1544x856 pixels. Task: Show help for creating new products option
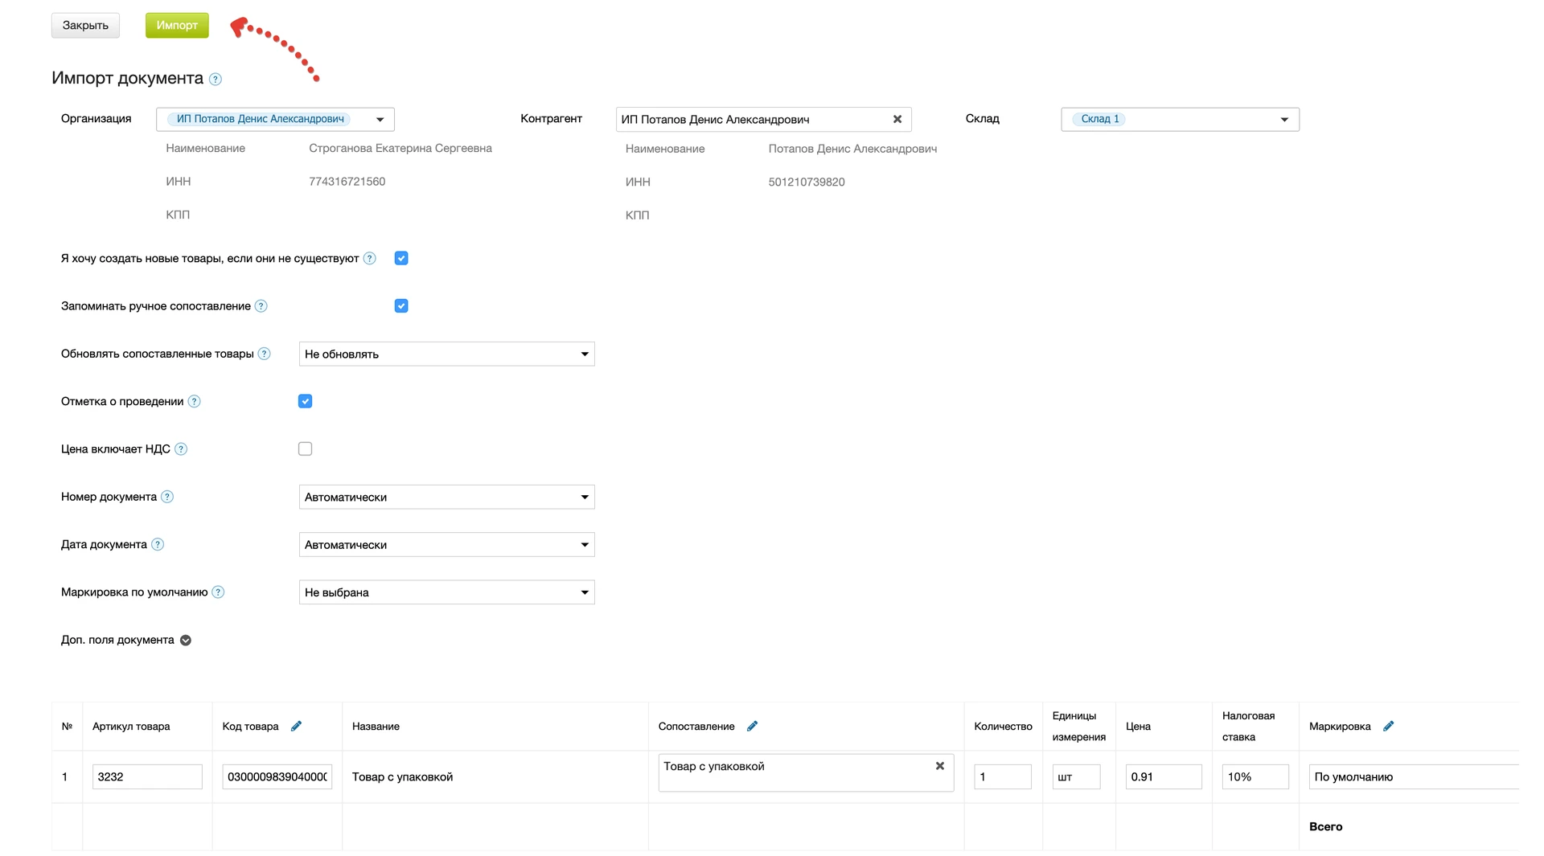coord(370,259)
